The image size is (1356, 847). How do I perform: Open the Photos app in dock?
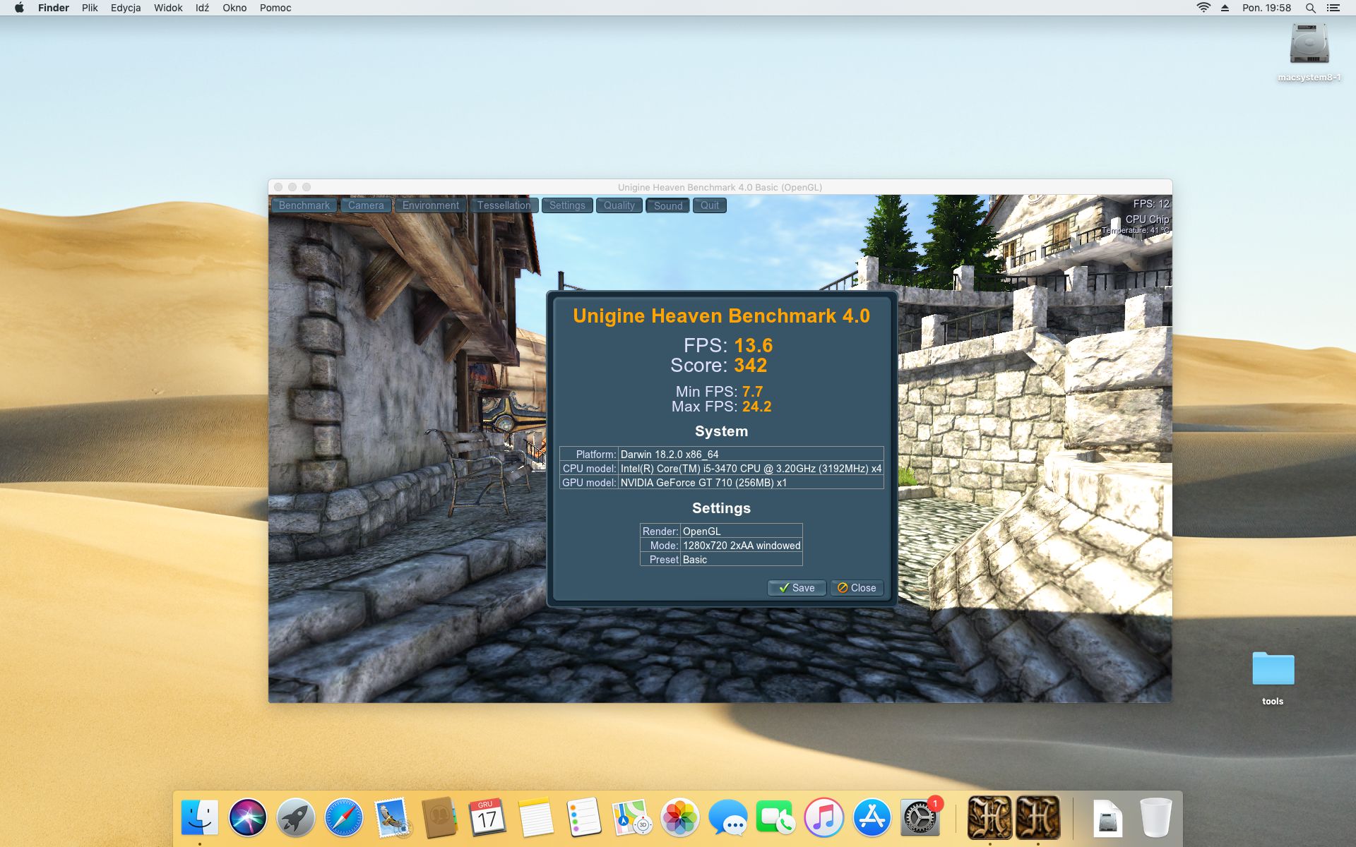coord(679,818)
